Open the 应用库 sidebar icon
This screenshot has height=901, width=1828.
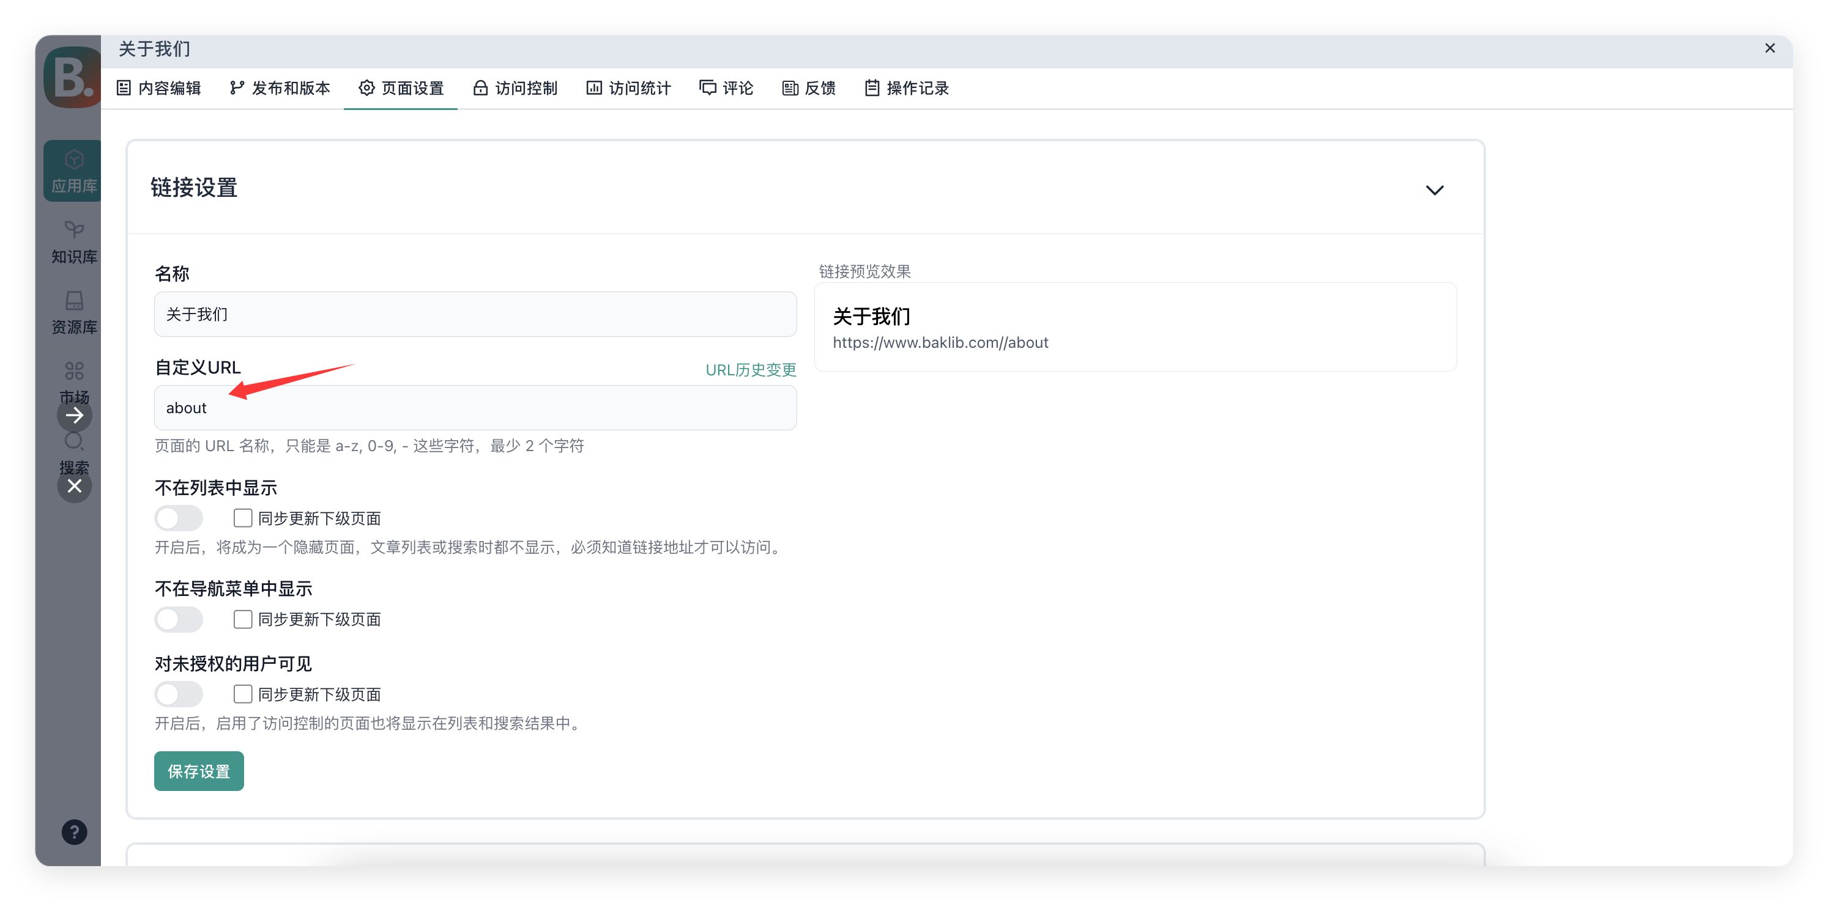pos(73,171)
